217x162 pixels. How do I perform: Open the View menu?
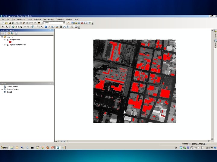point(13,19)
